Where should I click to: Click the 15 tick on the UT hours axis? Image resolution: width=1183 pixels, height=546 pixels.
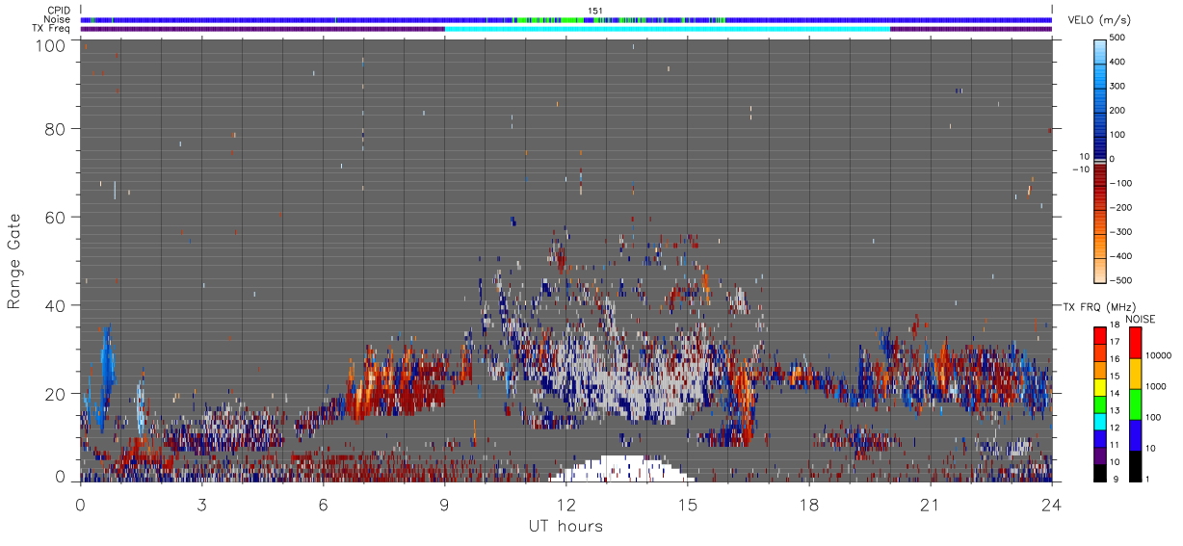click(x=687, y=504)
